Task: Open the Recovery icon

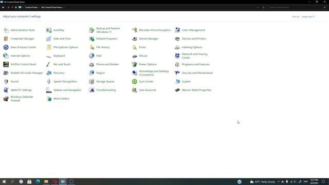Action: pyautogui.click(x=49, y=73)
